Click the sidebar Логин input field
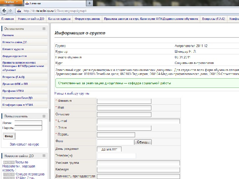Screen dimensions: 239x179 (x=28, y=123)
